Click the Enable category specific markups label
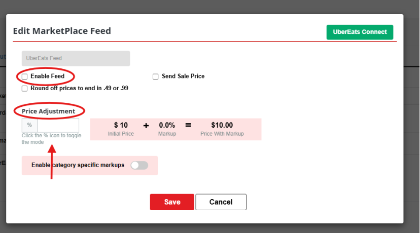The width and height of the screenshot is (420, 233). tap(78, 165)
